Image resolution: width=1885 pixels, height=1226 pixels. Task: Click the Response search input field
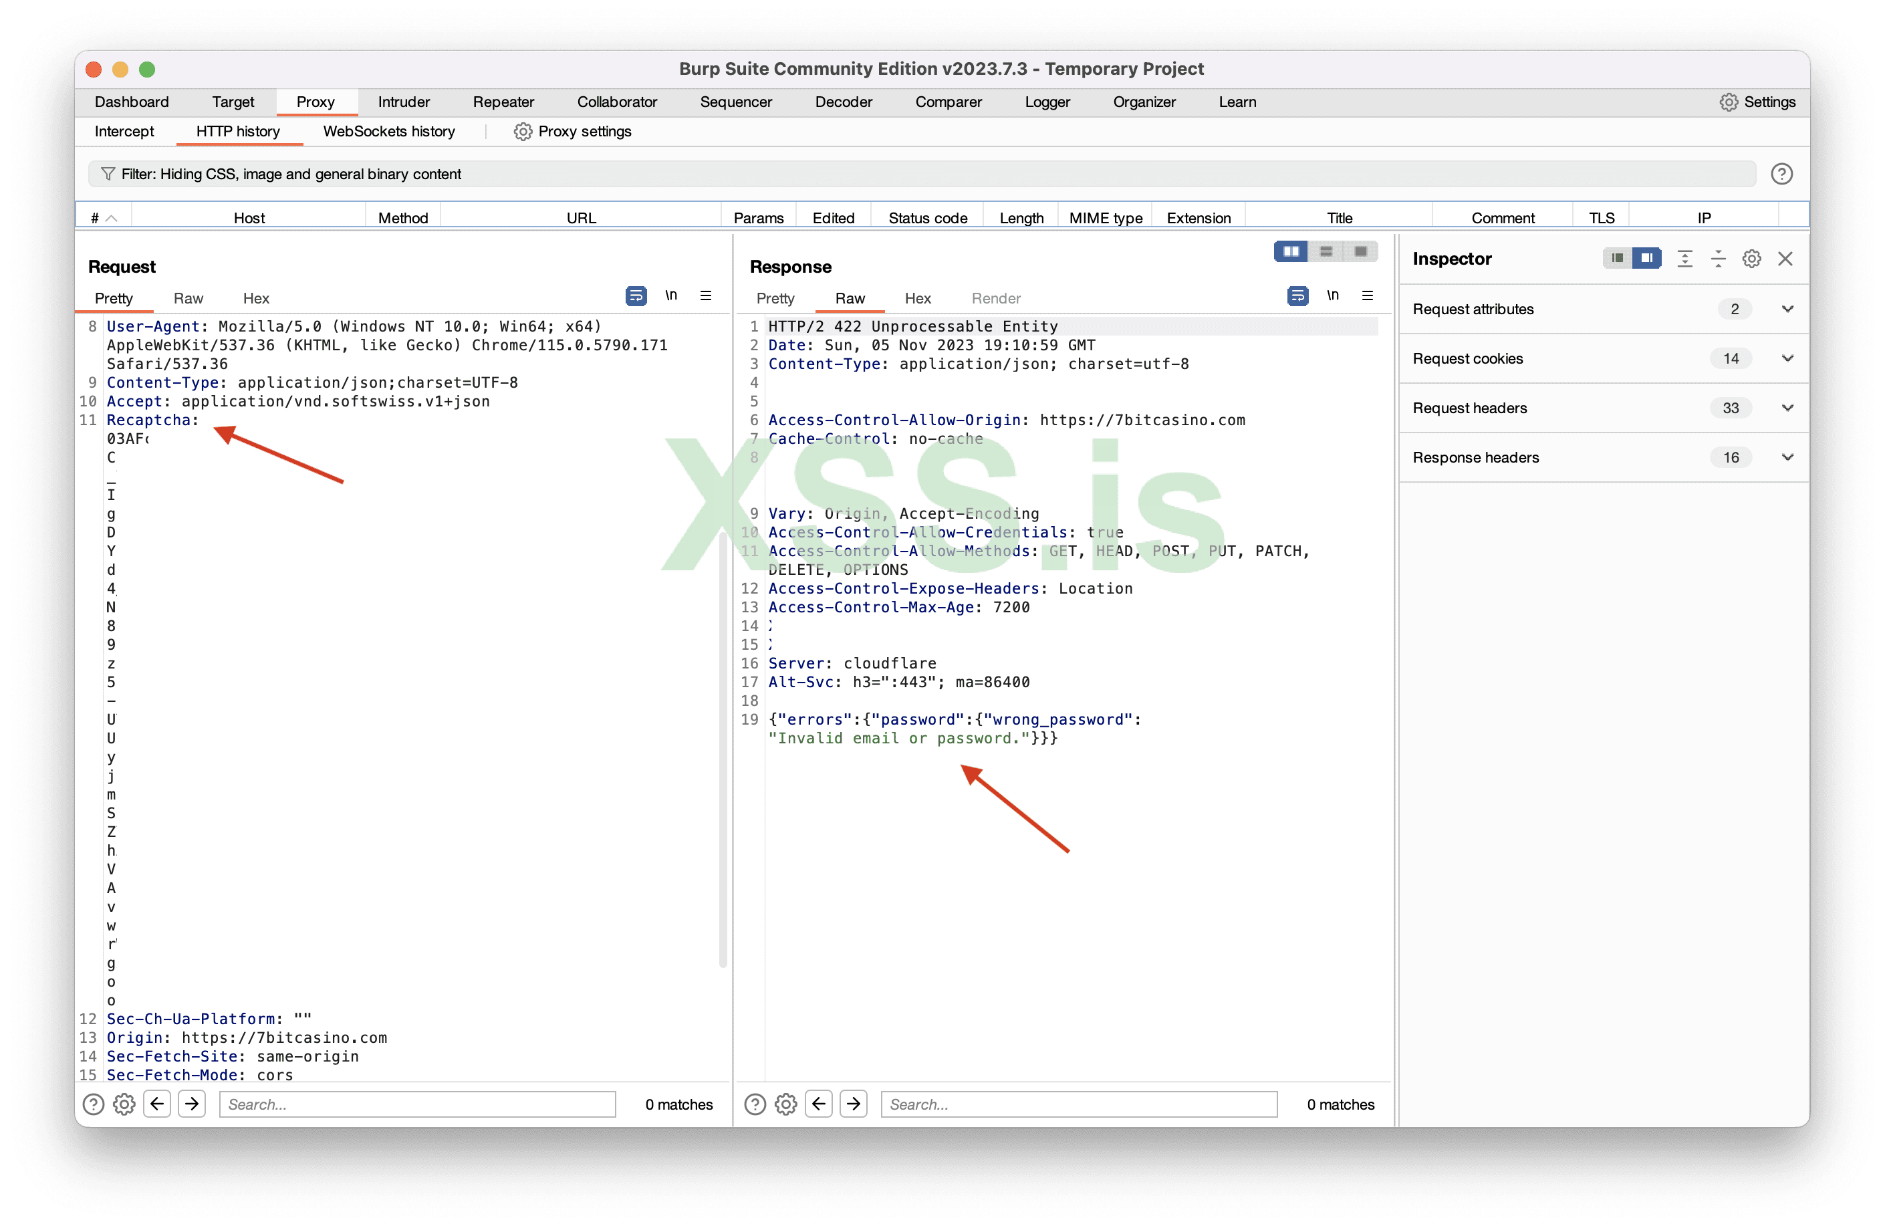tap(1078, 1104)
